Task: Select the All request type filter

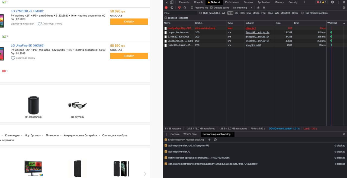Action: point(223,13)
